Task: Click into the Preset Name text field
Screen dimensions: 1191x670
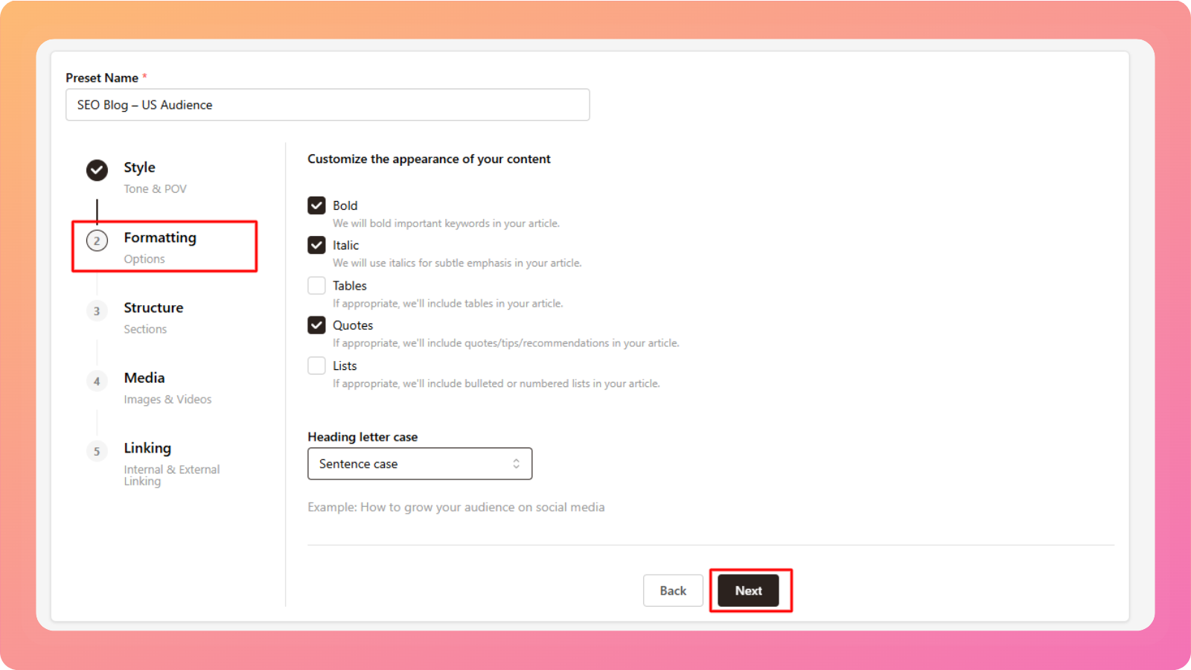Action: pyautogui.click(x=328, y=105)
